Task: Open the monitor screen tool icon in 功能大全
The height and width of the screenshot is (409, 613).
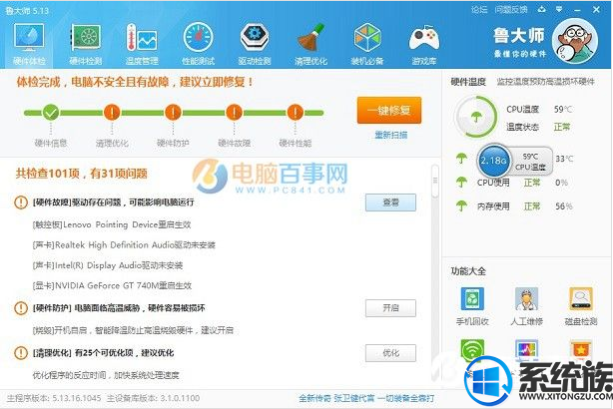Action: pyautogui.click(x=526, y=350)
